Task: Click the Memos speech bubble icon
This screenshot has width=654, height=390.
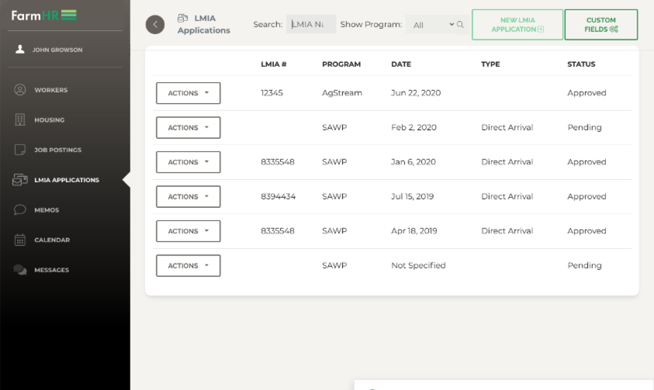Action: (x=20, y=210)
